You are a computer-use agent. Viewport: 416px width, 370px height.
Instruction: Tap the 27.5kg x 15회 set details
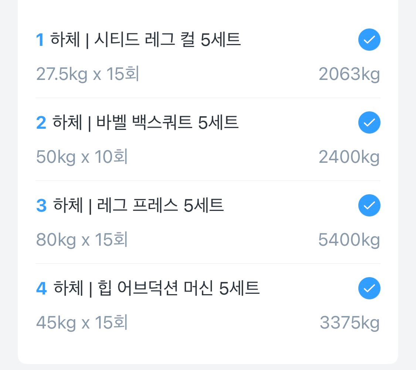coord(88,74)
